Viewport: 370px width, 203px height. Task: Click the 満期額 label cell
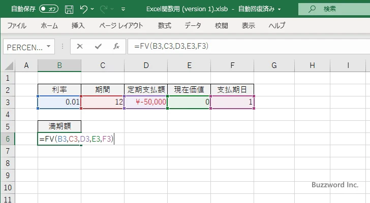pyautogui.click(x=59, y=126)
